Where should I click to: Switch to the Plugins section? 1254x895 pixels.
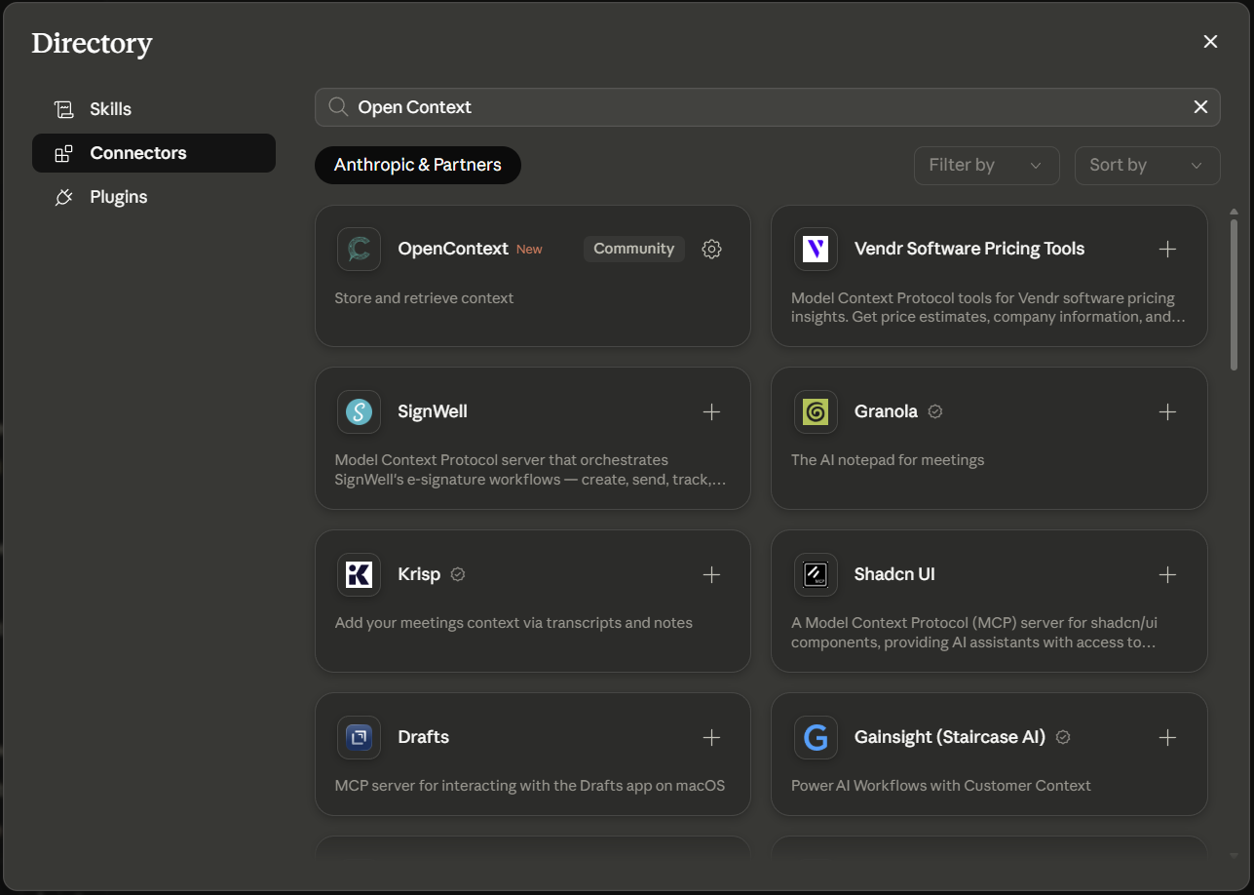point(154,197)
